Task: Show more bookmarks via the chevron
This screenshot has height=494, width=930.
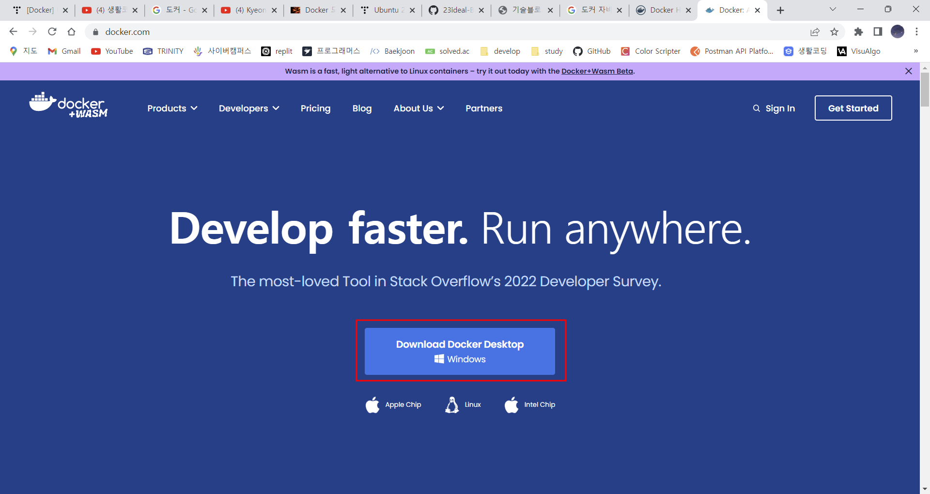Action: (915, 51)
